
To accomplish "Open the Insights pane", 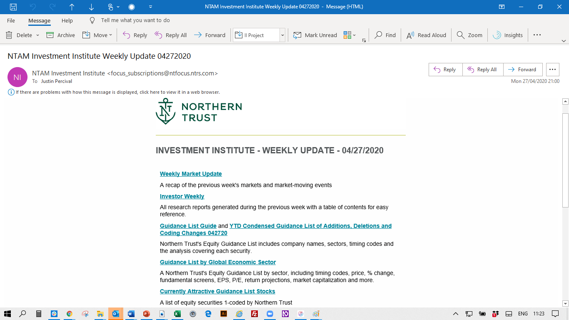I will (508, 35).
